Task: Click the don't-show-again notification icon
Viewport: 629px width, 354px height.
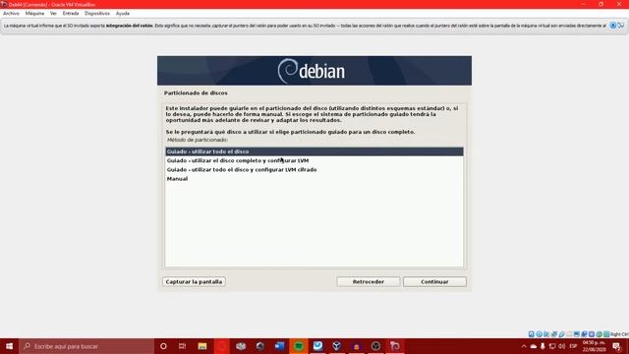Action: (620, 26)
